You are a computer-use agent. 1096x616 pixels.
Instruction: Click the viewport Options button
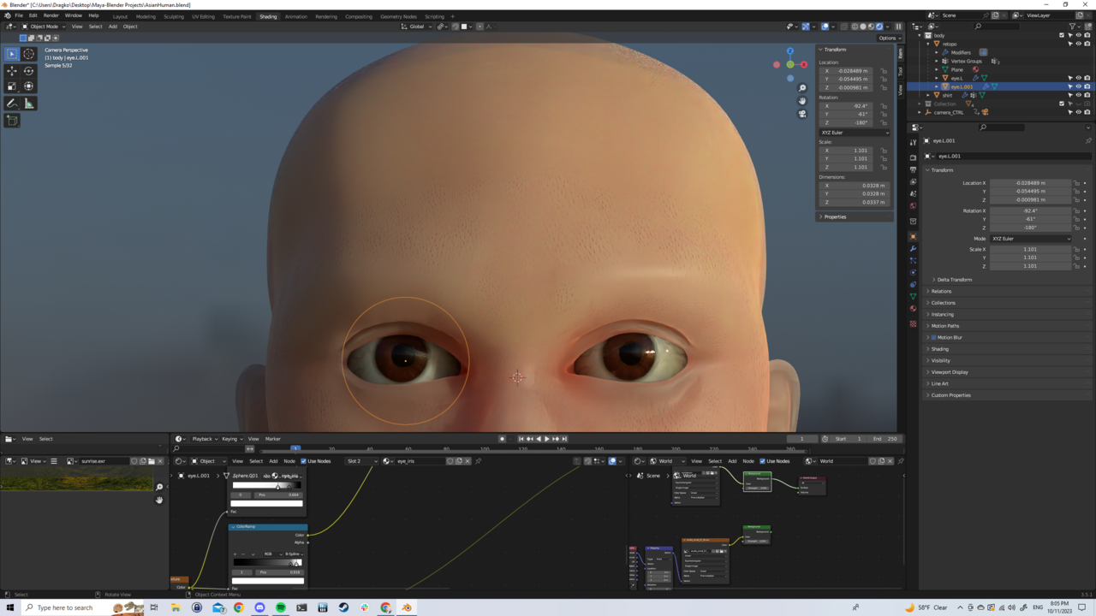[x=887, y=38]
